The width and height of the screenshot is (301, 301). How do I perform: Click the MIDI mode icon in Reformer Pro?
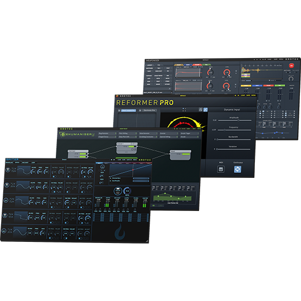(x=221, y=169)
